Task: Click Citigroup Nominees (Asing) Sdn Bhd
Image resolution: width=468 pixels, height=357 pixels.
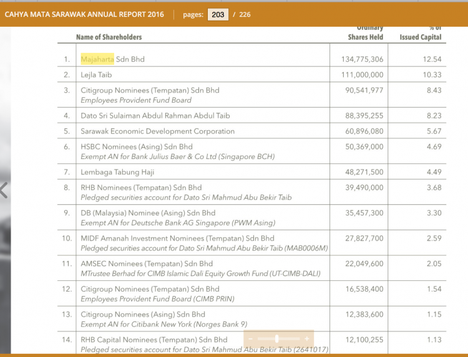Action: point(143,315)
